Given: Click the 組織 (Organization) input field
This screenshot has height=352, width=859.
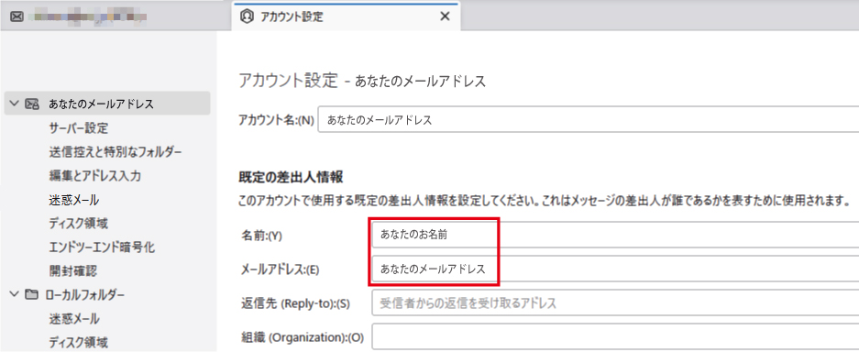Looking at the screenshot, I should tap(615, 336).
